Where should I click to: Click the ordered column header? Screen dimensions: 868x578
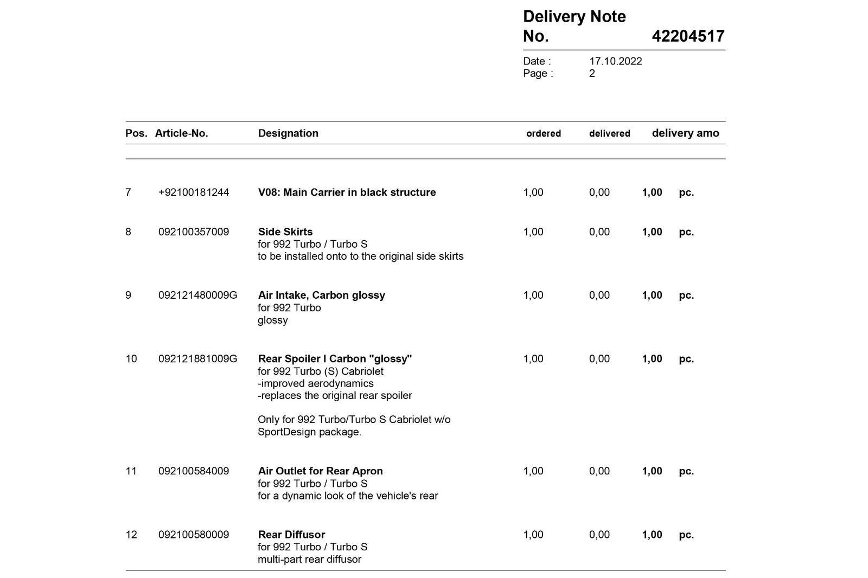pos(543,133)
